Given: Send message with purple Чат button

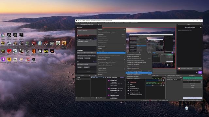Looking at the screenshot, I should (200, 72).
